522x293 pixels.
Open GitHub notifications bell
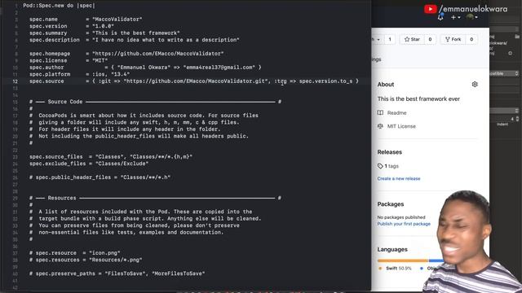click(x=440, y=17)
